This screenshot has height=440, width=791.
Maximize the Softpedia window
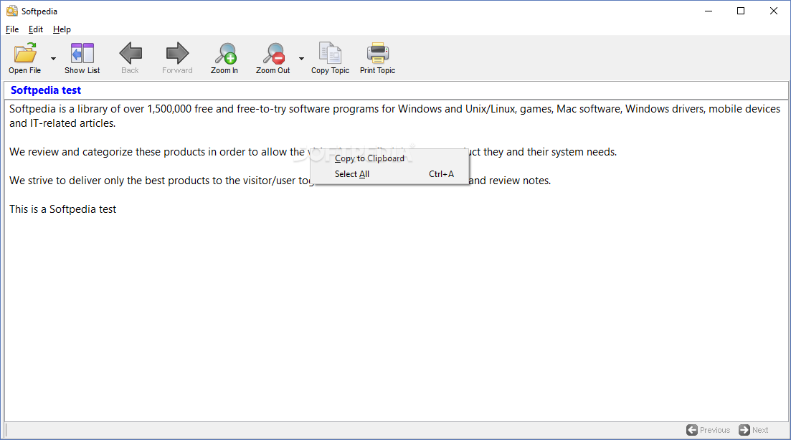pos(741,11)
